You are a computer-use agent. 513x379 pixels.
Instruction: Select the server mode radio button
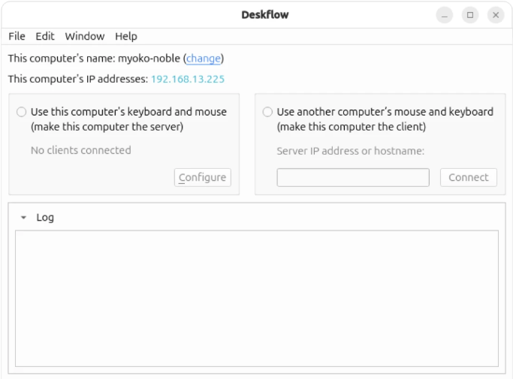pyautogui.click(x=22, y=112)
